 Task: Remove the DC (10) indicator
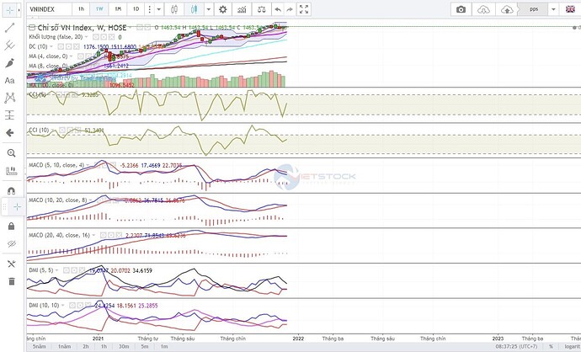(x=77, y=46)
